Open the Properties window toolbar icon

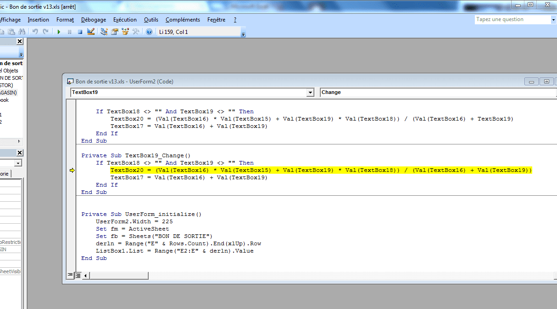[x=115, y=32]
